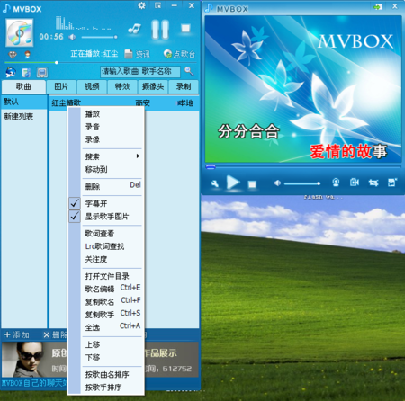
Task: Switch to the 特效 tab
Action: tap(122, 86)
